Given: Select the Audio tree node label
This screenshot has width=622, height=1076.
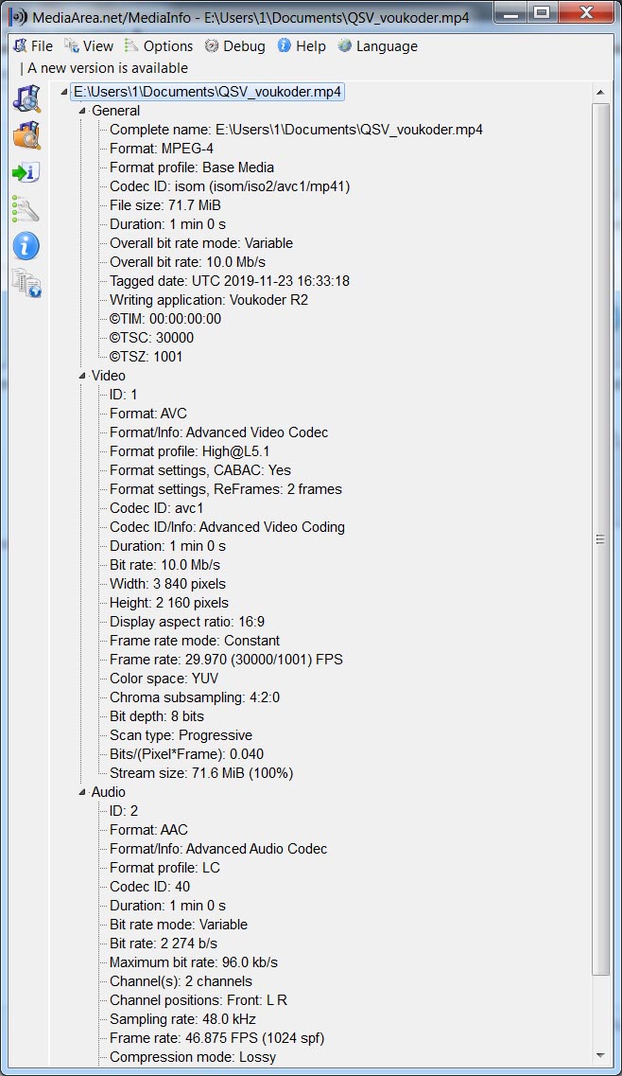Looking at the screenshot, I should 109,792.
